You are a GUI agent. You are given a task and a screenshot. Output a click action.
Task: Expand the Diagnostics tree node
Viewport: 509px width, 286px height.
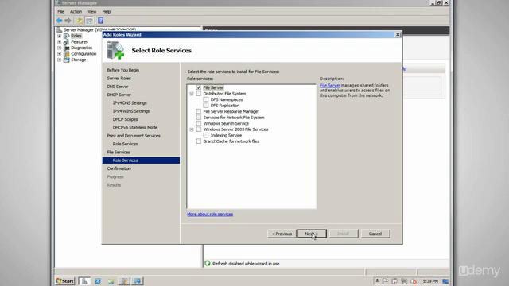pyautogui.click(x=59, y=48)
